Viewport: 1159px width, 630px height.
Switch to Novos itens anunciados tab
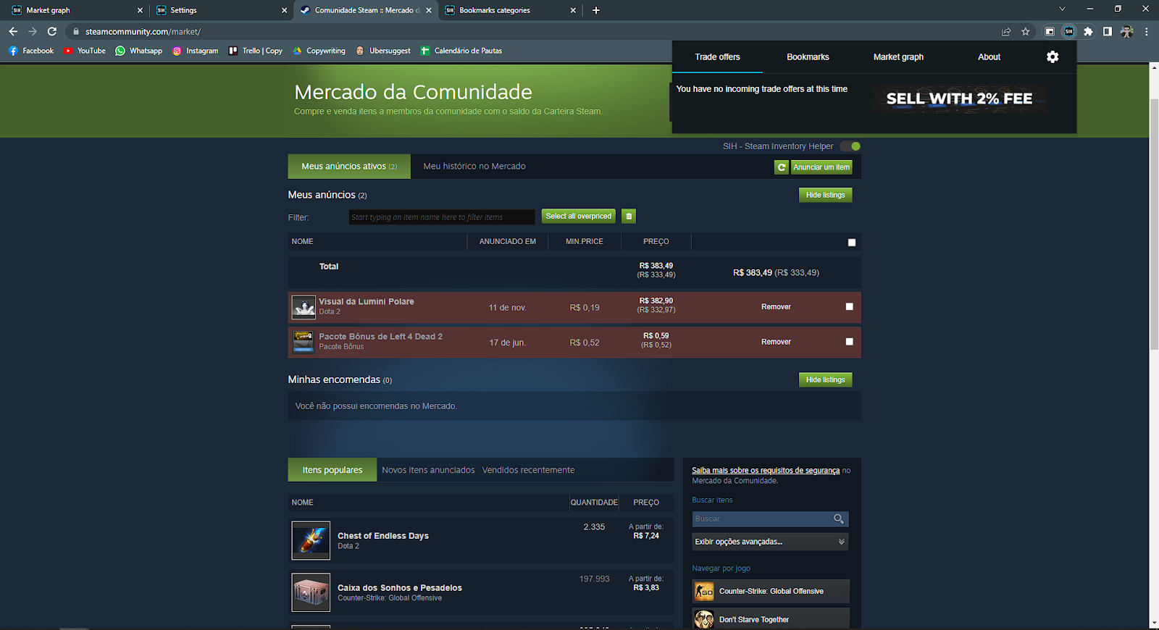pos(428,470)
